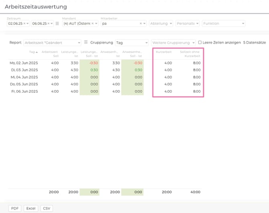The image size is (269, 213).
Task: Open report settings menu icon
Action: coord(86,42)
